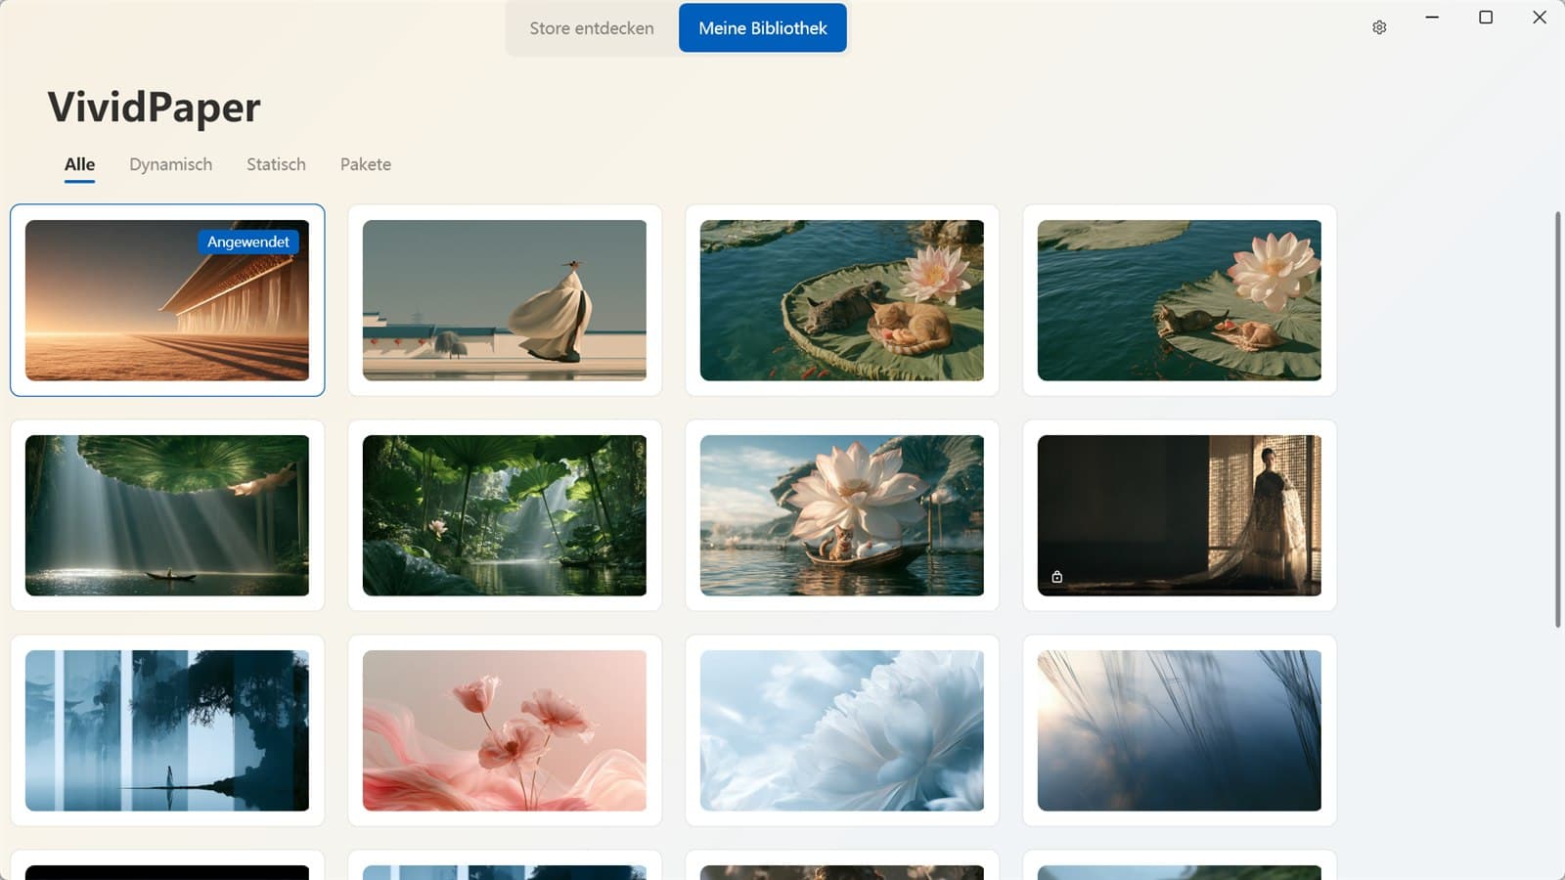This screenshot has height=880, width=1565.
Task: Open the close-up cats on lily pad wallpaper
Action: tap(842, 300)
